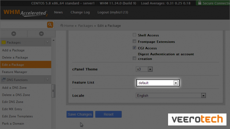Click Logout (mybiz123)
The width and height of the screenshot is (230, 129).
(113, 12)
